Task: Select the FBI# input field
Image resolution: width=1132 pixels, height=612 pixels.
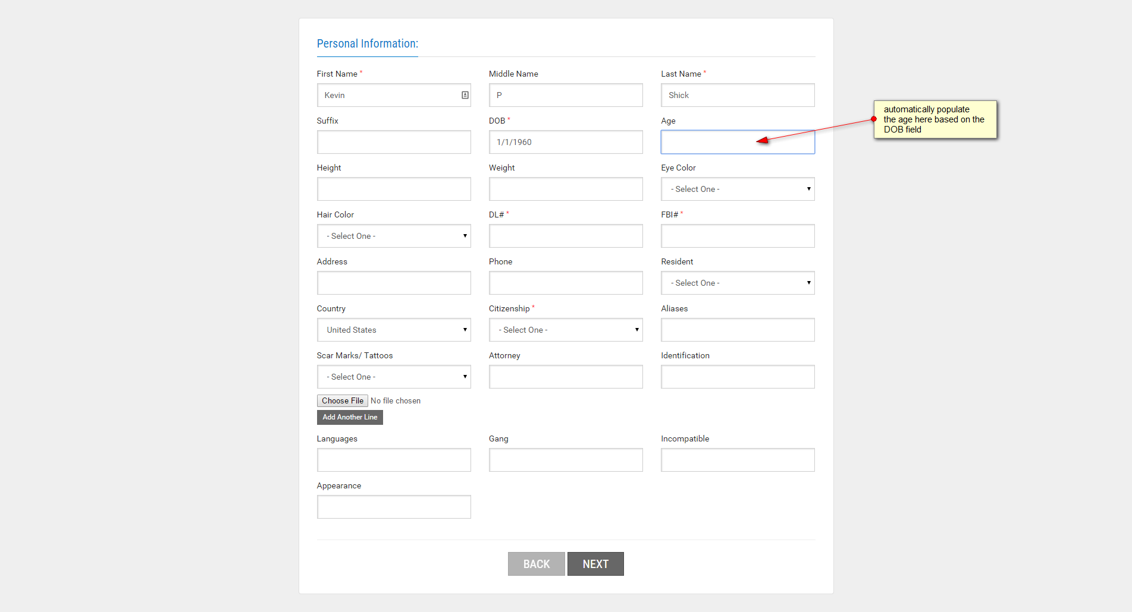Action: [x=738, y=236]
